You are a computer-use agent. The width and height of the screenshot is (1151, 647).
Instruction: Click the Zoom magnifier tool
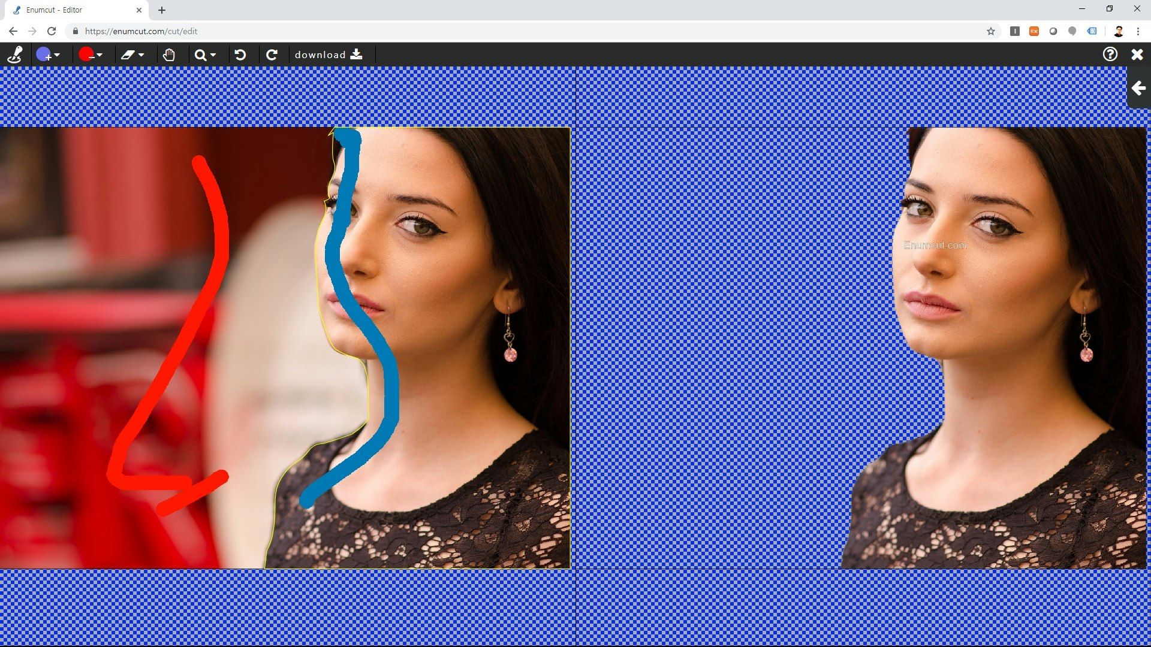pyautogui.click(x=200, y=55)
